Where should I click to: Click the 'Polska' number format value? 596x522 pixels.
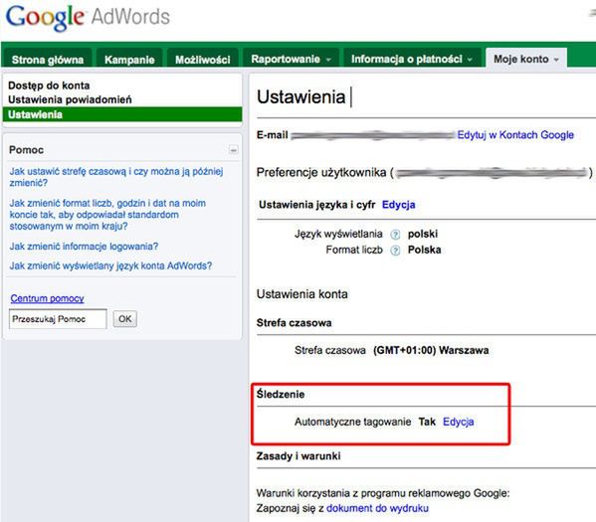tap(424, 250)
